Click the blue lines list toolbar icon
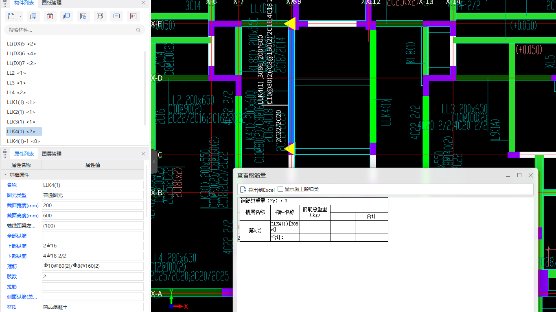Image resolution: width=556 pixels, height=312 pixels. click(x=116, y=16)
